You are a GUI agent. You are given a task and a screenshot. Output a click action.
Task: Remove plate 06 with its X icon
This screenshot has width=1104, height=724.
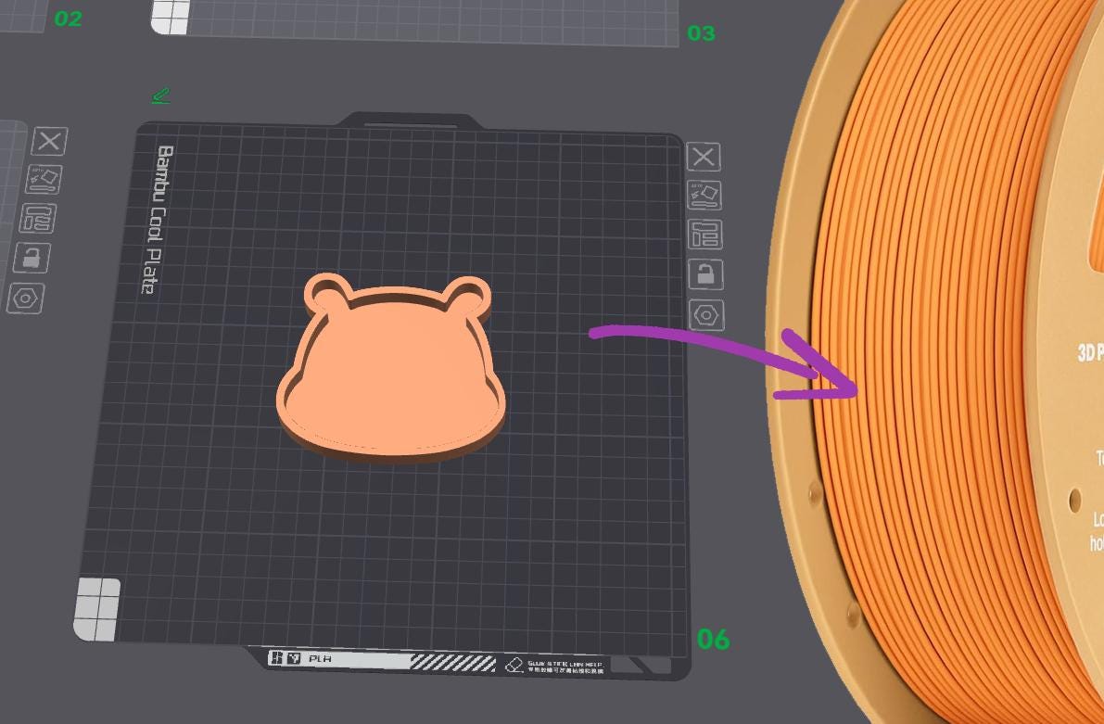704,157
